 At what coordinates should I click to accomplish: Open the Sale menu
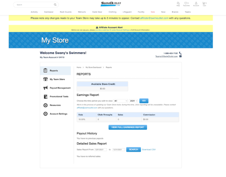[x=153, y=12]
